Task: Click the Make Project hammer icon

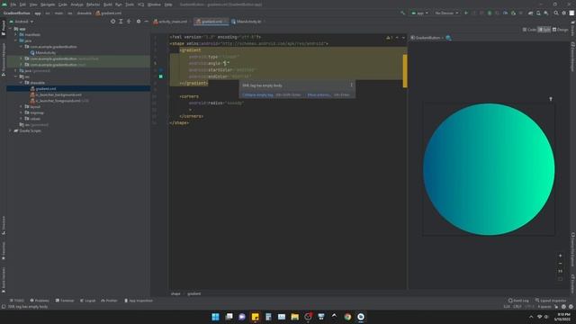Action: 402,13
